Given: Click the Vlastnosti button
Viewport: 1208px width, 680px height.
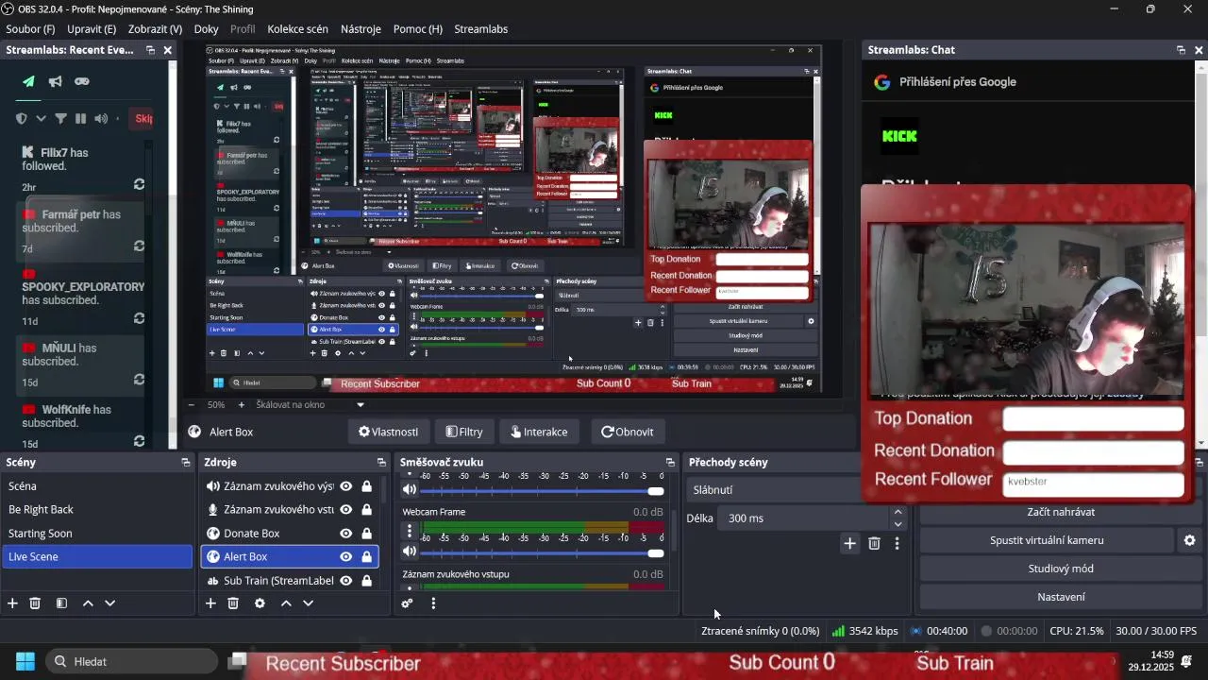Looking at the screenshot, I should (x=389, y=432).
